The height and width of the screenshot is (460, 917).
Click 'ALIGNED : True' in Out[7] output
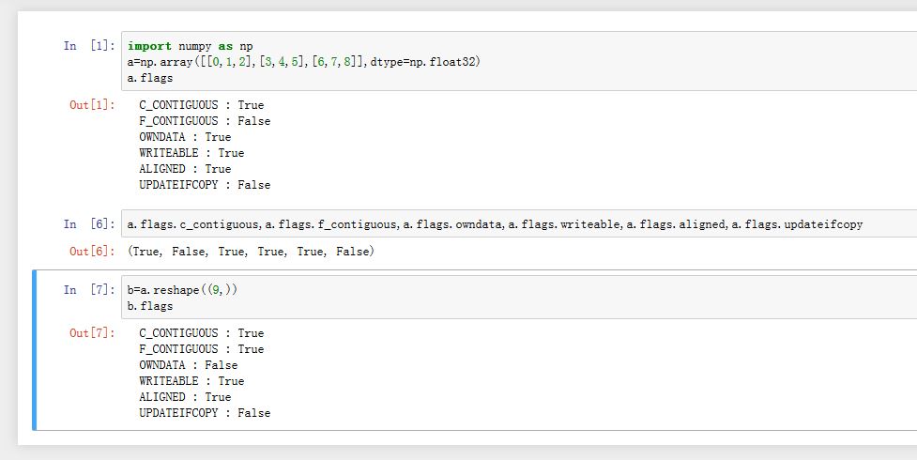184,397
